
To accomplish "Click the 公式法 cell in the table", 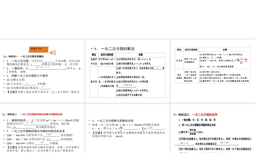I will pyautogui.click(x=179, y=60).
